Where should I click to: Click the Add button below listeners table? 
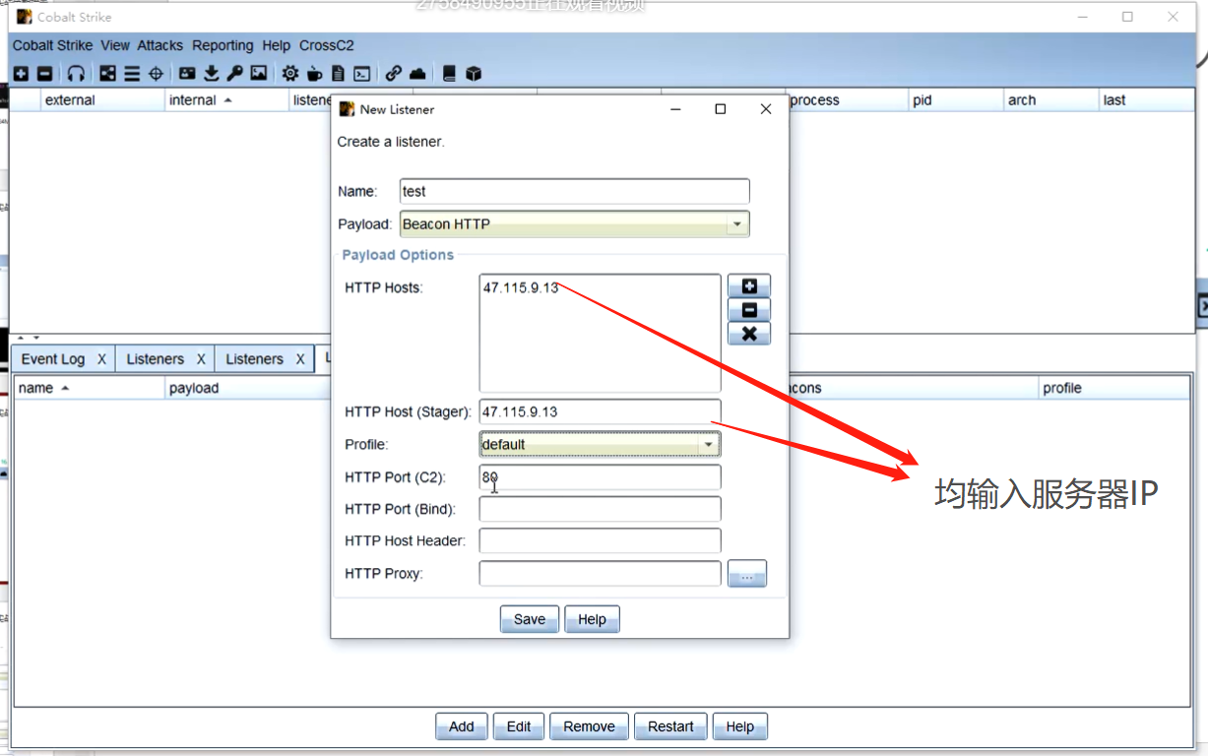[462, 726]
